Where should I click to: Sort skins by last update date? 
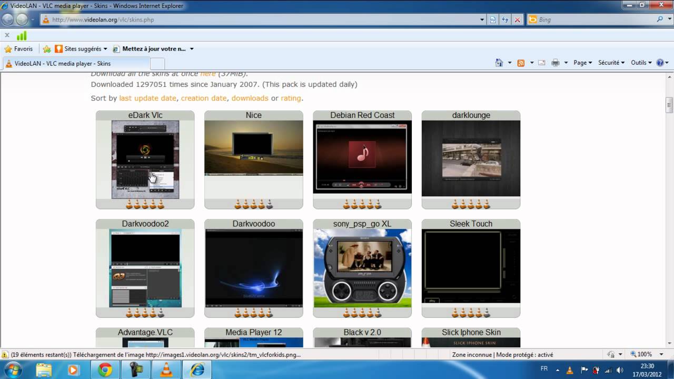coord(147,98)
